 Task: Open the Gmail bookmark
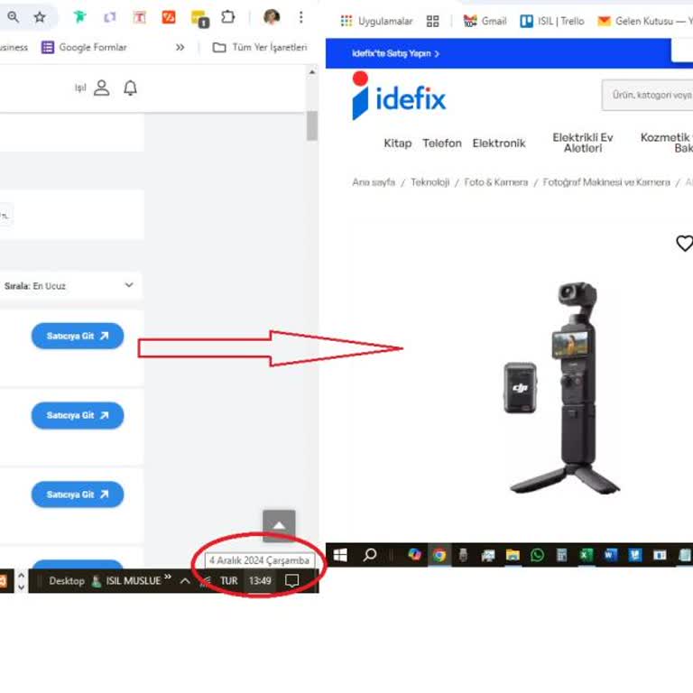point(485,21)
